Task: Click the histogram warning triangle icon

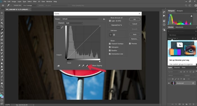Action: point(191,16)
